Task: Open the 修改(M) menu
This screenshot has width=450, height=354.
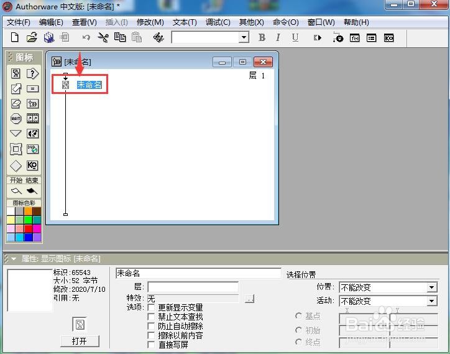Action: tap(150, 22)
